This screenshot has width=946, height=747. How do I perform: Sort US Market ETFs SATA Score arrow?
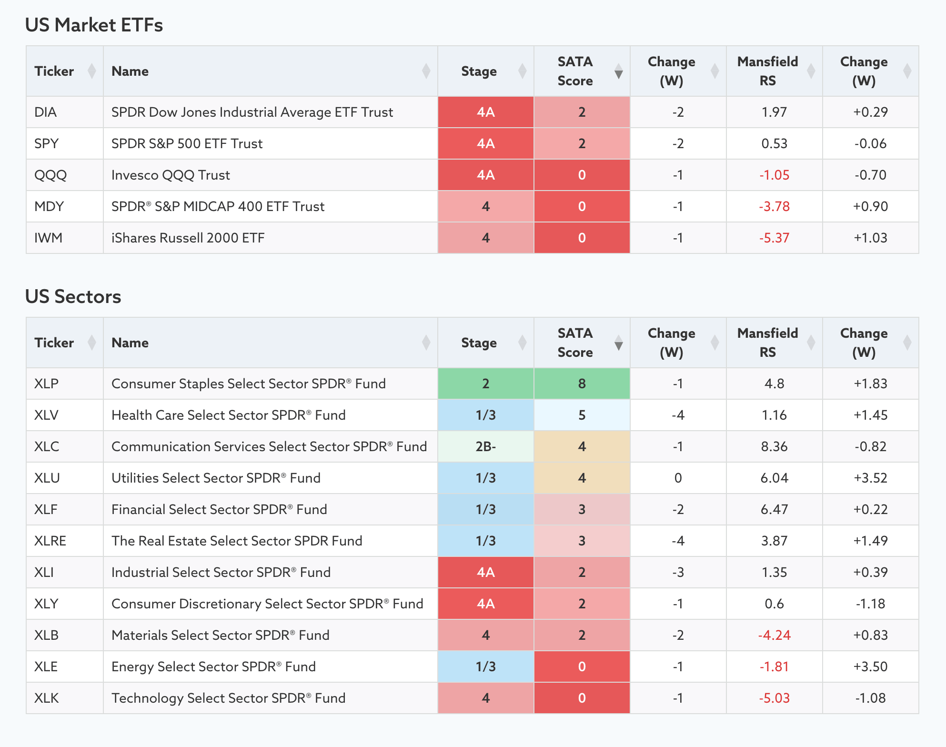coord(619,71)
